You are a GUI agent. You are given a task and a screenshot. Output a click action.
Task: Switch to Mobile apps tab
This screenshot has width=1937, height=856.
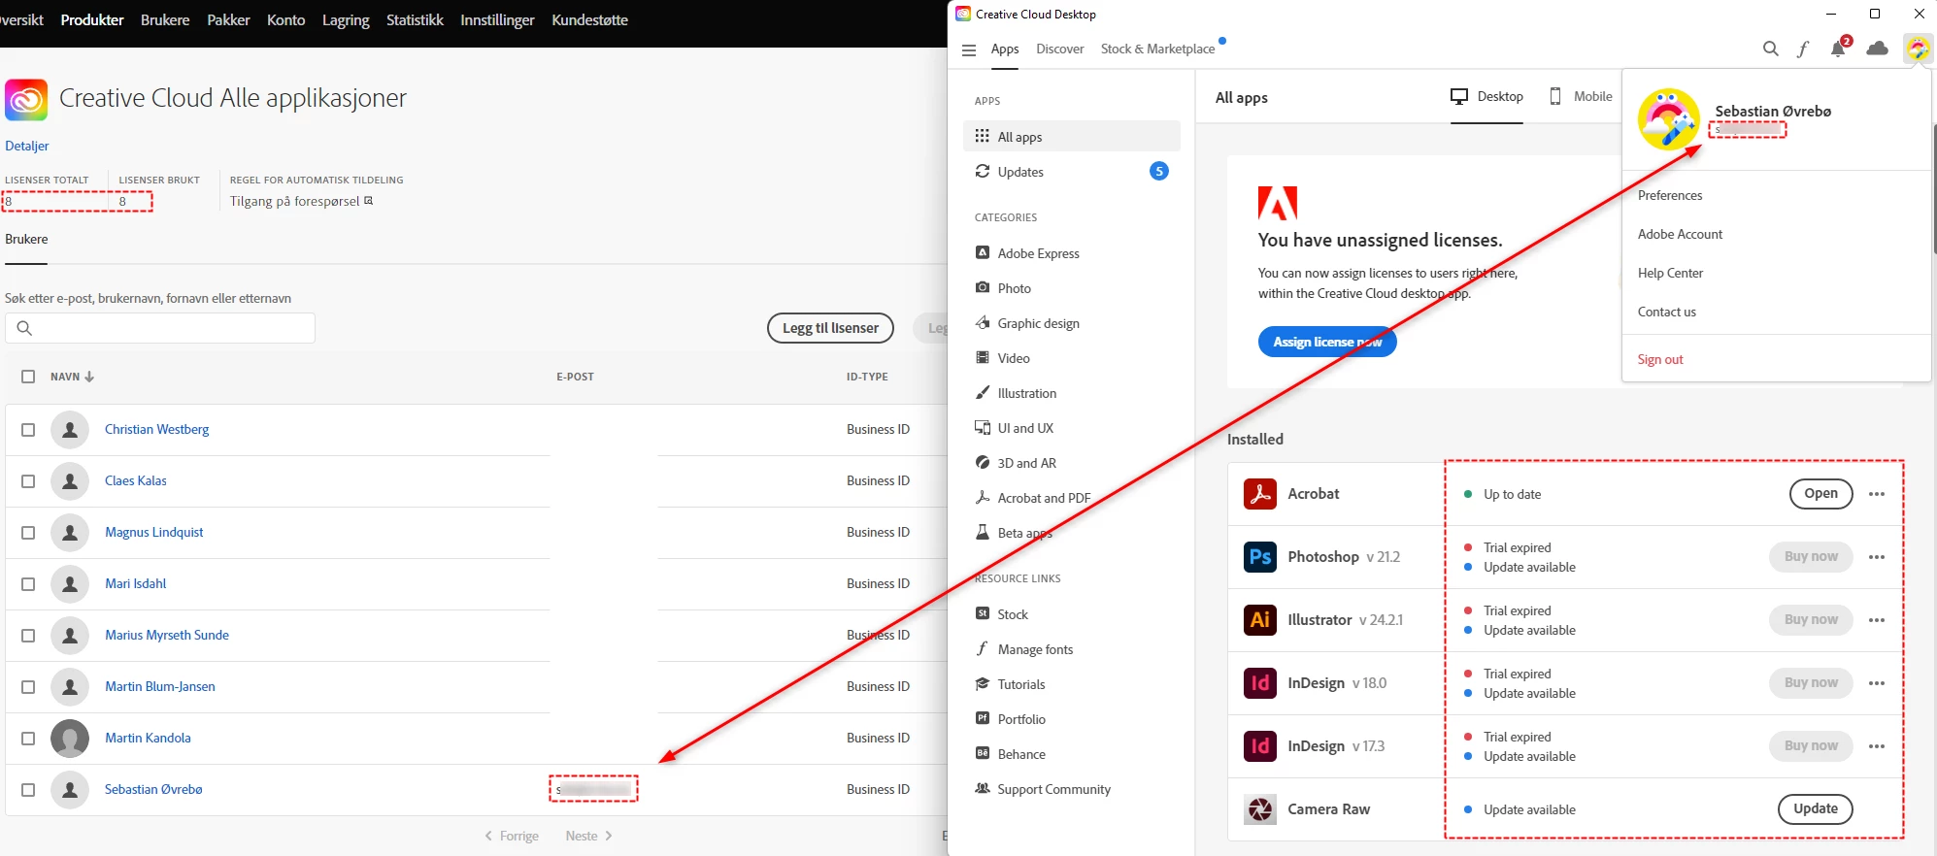pos(1581,96)
